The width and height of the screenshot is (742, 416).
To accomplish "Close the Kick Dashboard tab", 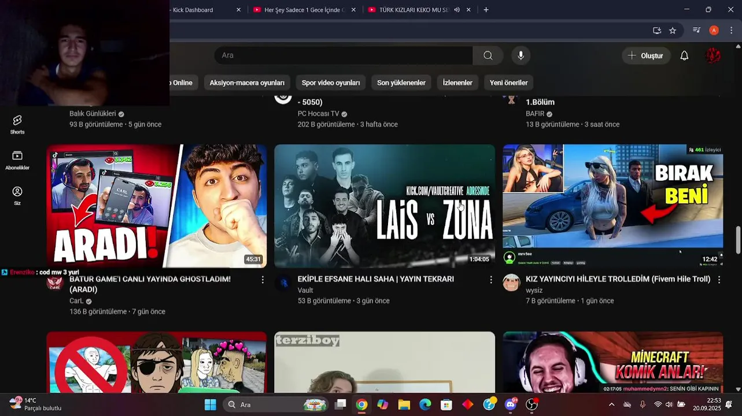I will 238,10.
